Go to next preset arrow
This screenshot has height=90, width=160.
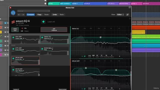point(23,14)
